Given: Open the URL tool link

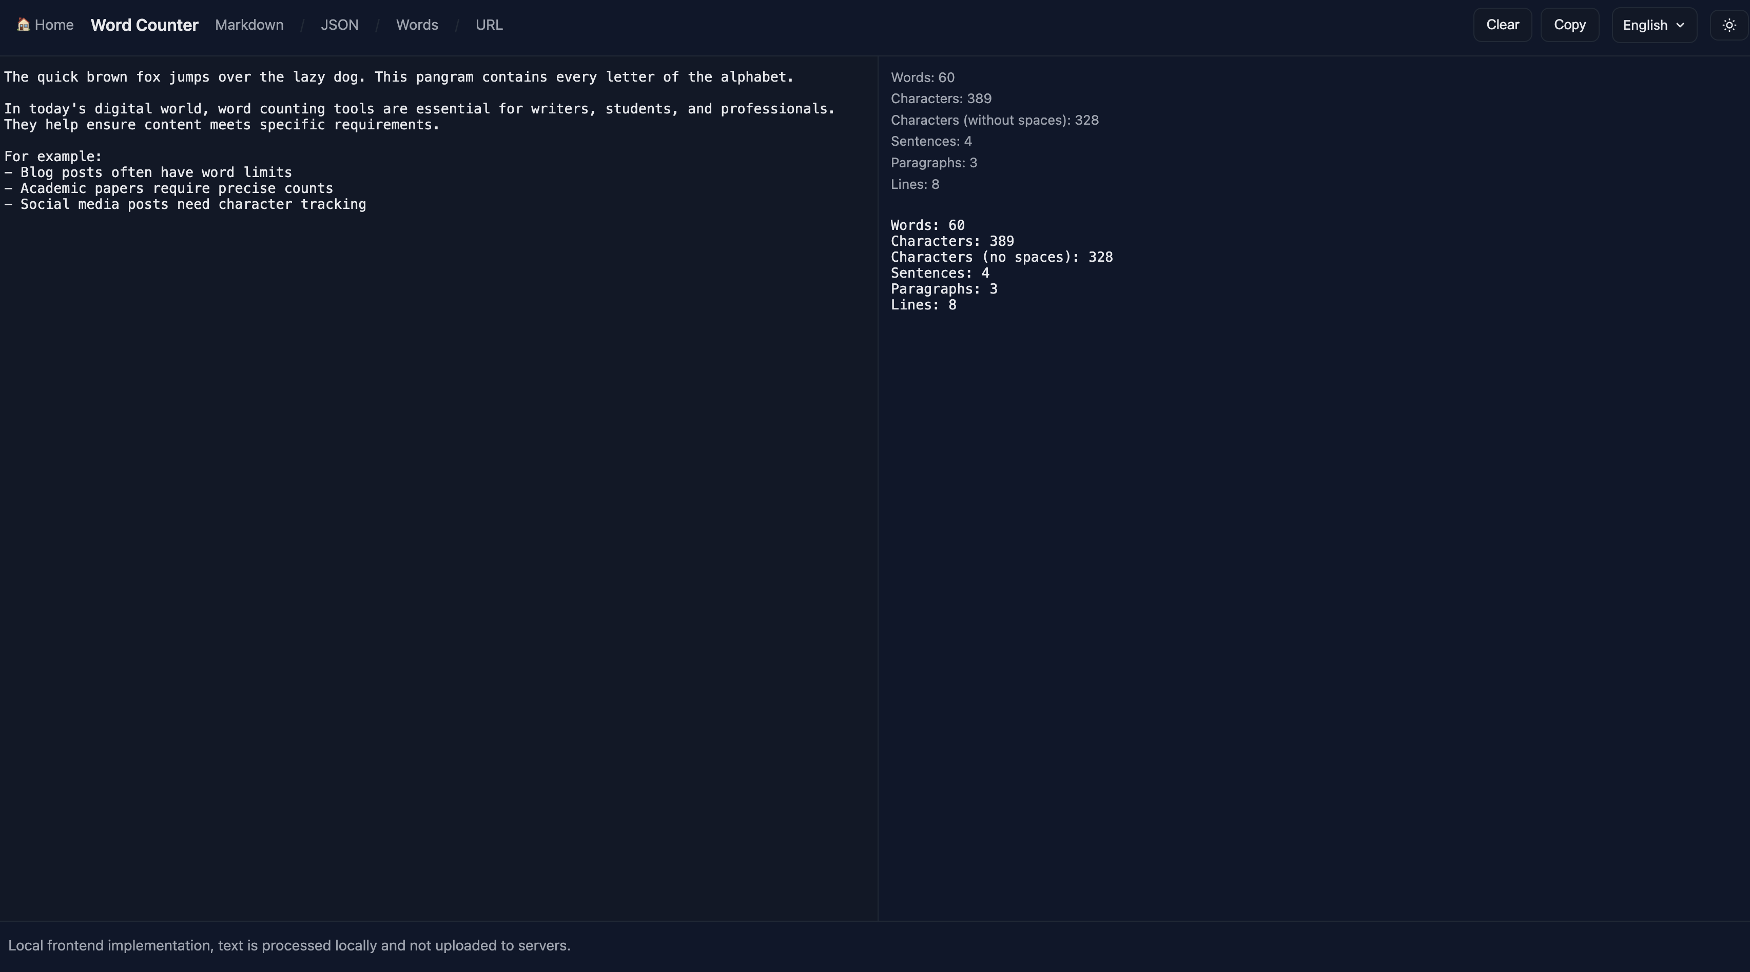Looking at the screenshot, I should 488,25.
